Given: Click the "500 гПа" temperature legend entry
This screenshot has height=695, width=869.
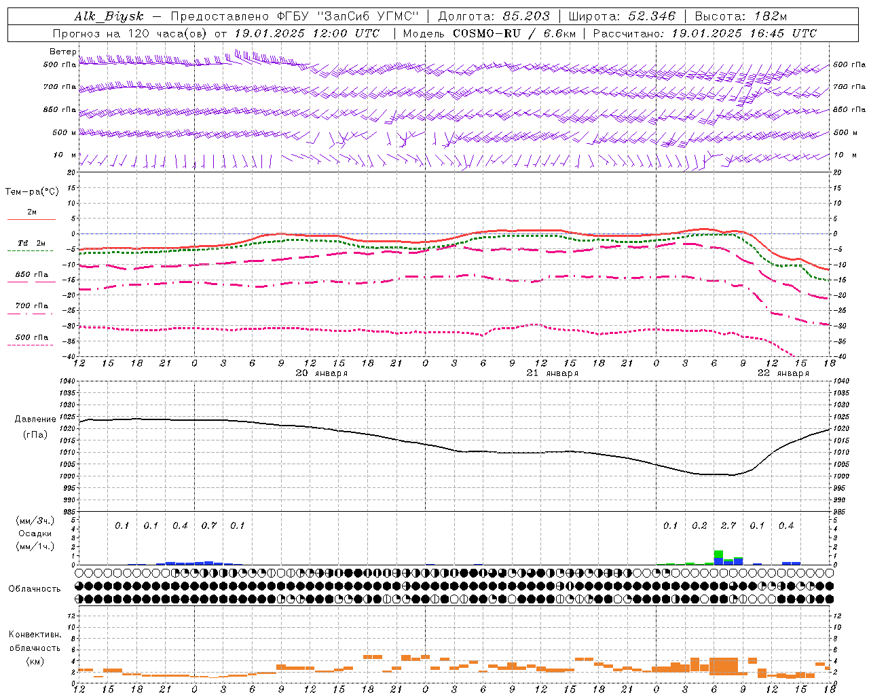Looking at the screenshot, I should [x=31, y=337].
